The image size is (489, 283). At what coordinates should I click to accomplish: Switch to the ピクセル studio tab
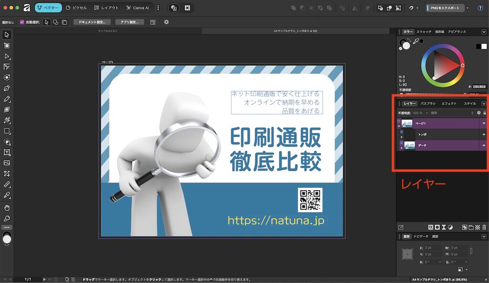pos(76,8)
